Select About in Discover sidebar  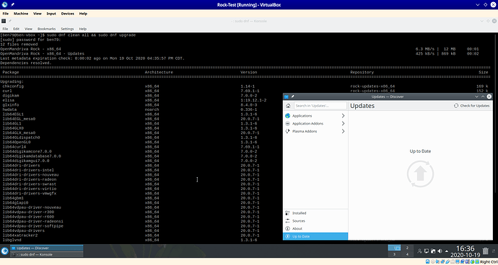(315, 228)
